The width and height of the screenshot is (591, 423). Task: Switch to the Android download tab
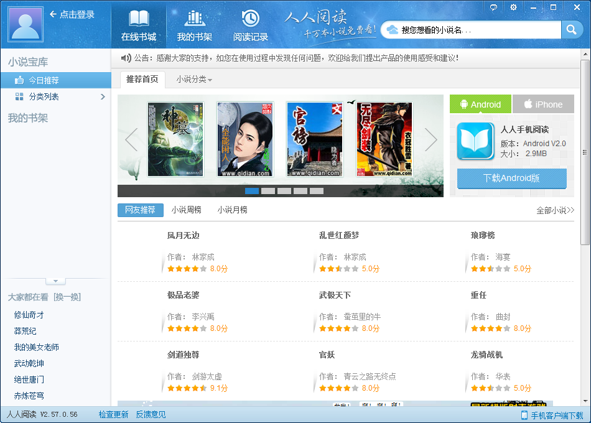480,104
